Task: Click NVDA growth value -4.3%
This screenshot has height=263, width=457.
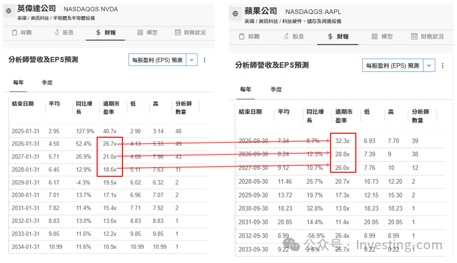Action: [x=83, y=183]
